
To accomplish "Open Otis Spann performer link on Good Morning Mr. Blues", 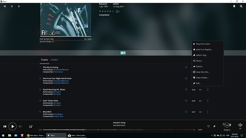I will pyautogui.click(x=57, y=92).
